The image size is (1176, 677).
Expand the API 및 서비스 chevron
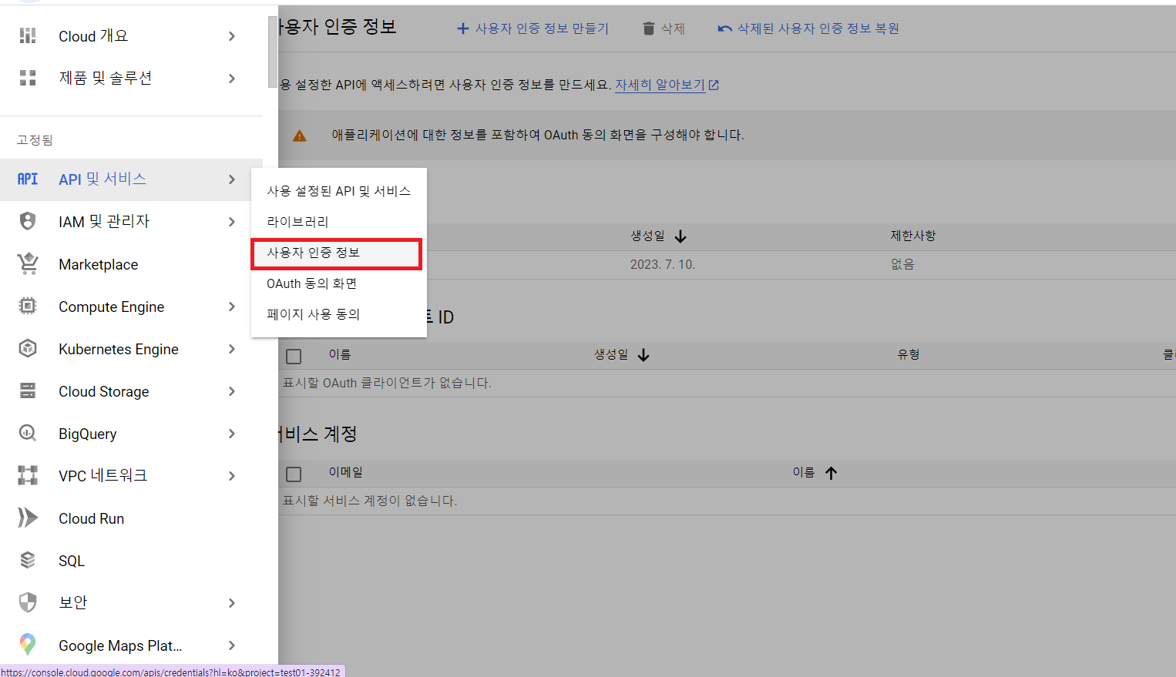tap(232, 179)
